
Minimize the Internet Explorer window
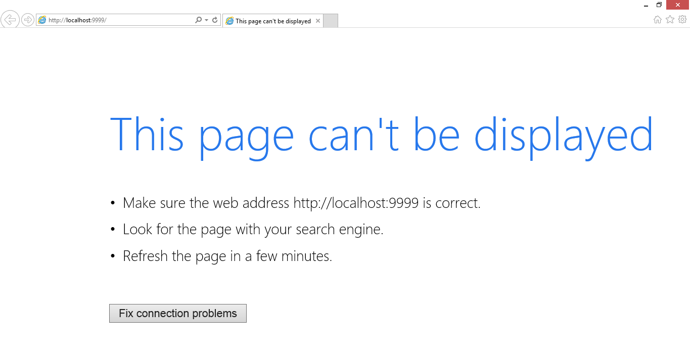click(646, 5)
